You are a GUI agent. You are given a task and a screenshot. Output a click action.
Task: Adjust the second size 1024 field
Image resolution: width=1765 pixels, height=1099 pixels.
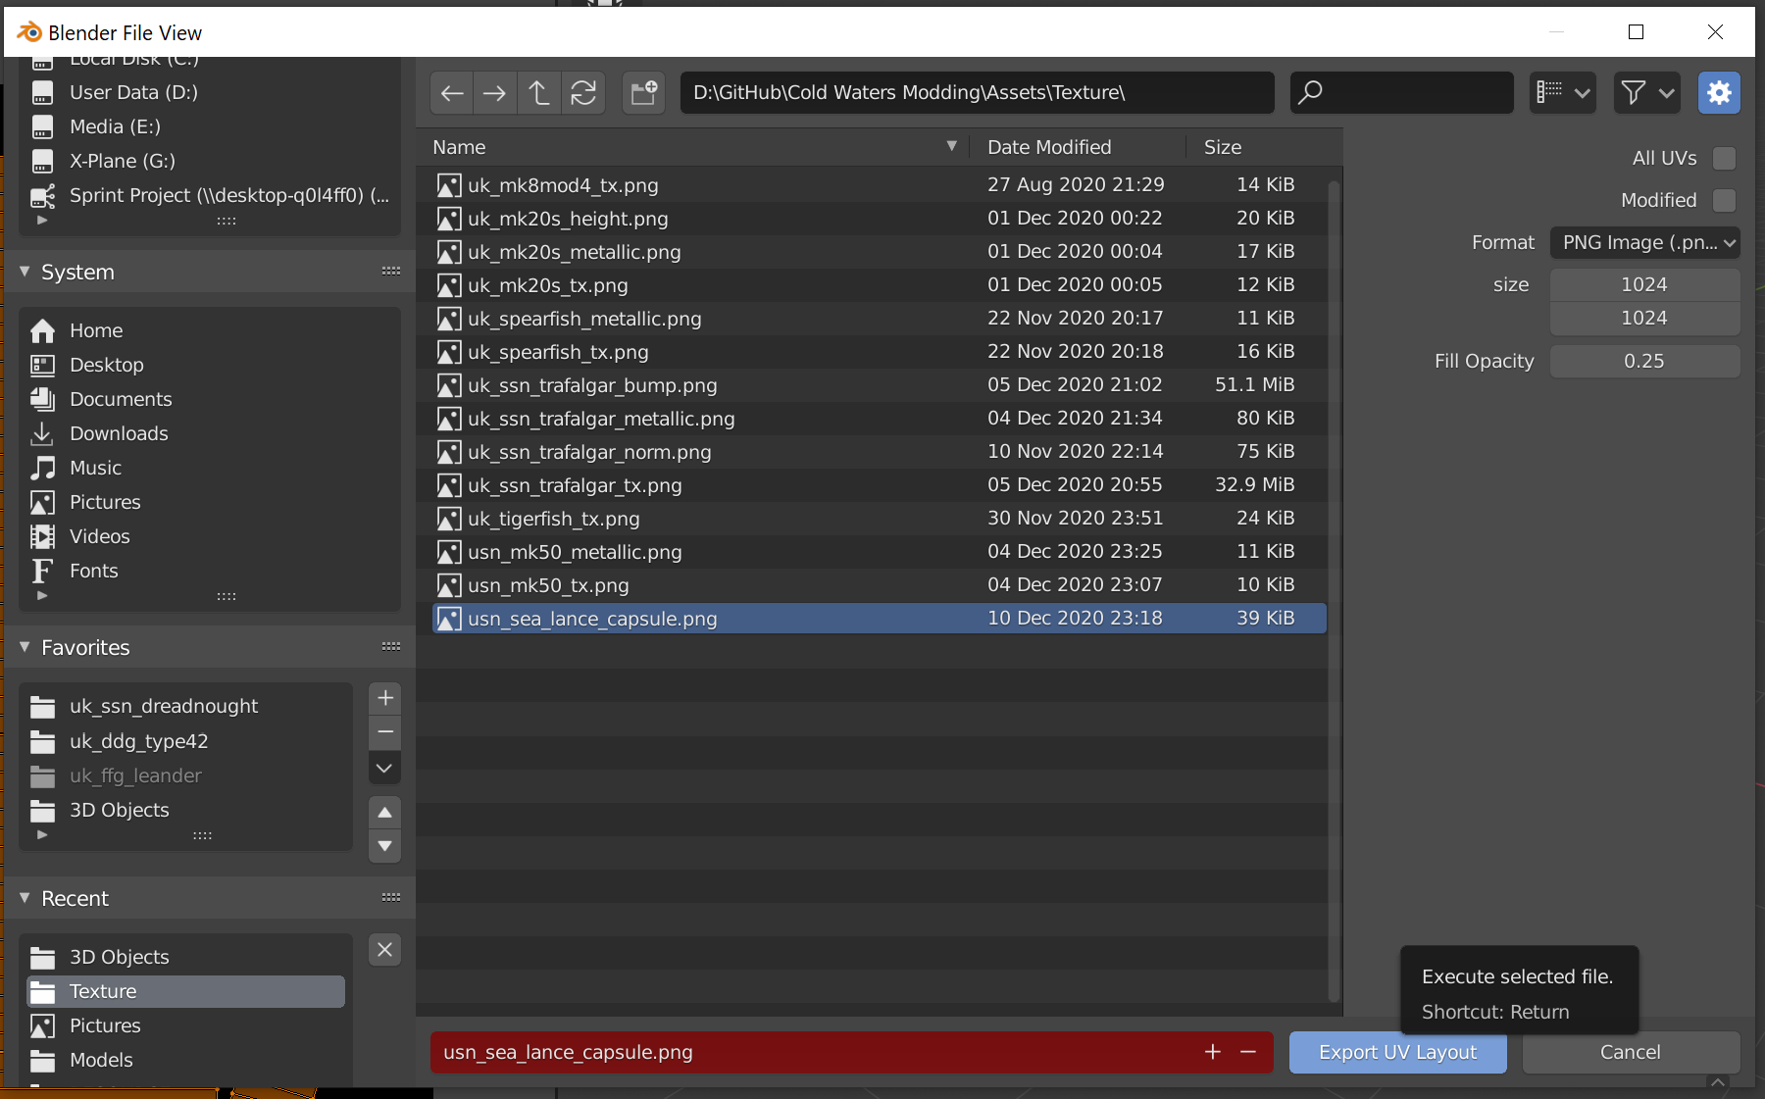point(1644,318)
